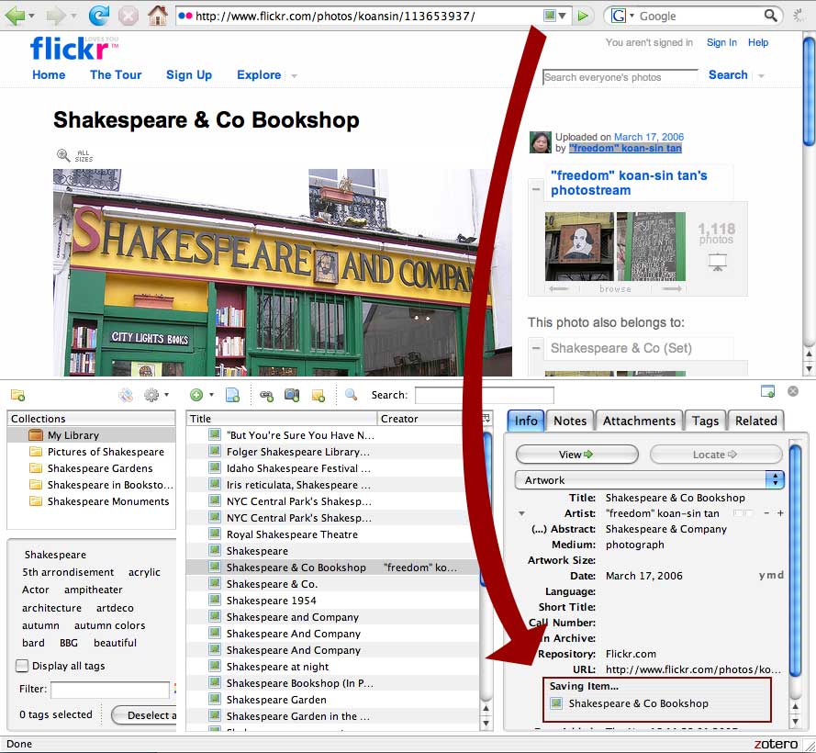Screen dimensions: 816x753
Task: Browse photostream with the right arrow
Action: (x=672, y=289)
